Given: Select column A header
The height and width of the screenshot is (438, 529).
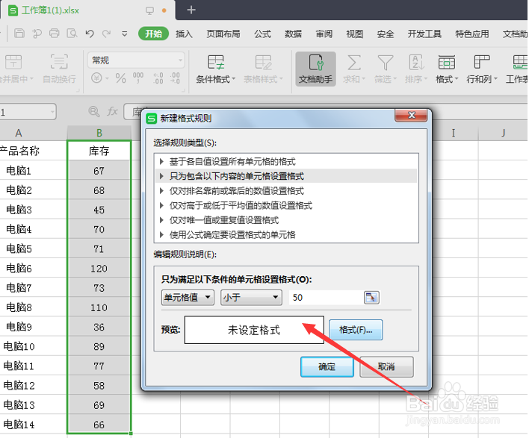Looking at the screenshot, I should 19,133.
